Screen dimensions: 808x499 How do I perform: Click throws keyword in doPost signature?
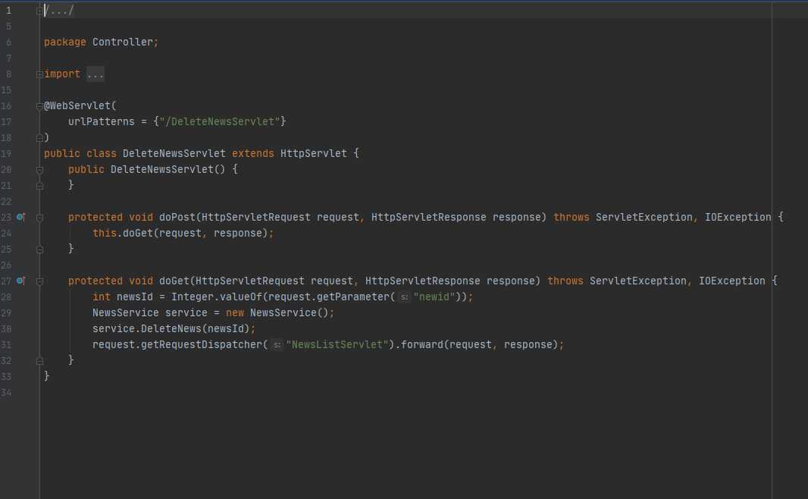pyautogui.click(x=572, y=218)
